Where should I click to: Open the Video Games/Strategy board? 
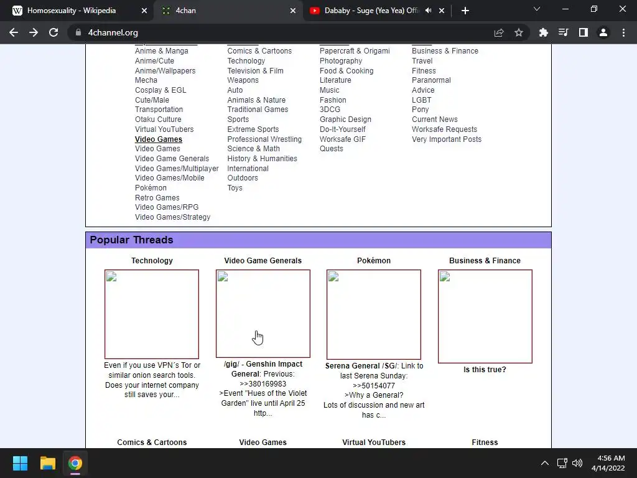(x=173, y=217)
